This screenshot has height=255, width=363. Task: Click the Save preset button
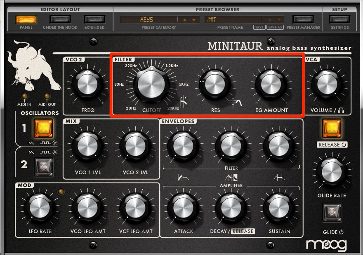click(x=259, y=27)
